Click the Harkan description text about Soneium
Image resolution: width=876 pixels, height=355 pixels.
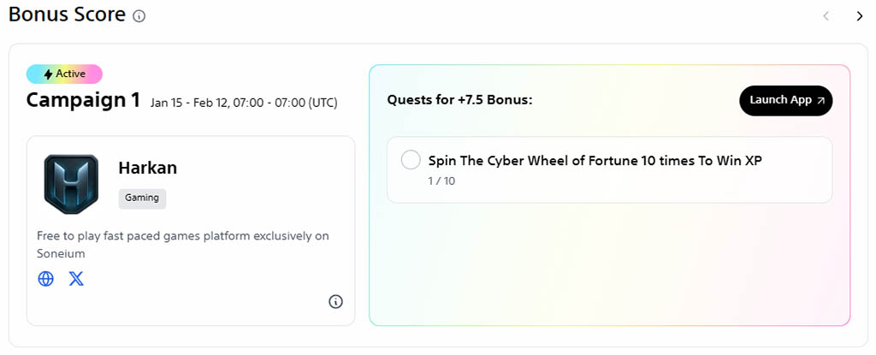tap(182, 244)
